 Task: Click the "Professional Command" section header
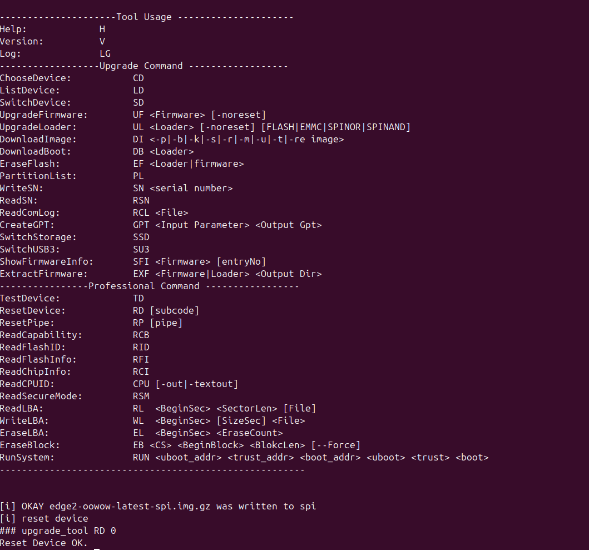[143, 286]
